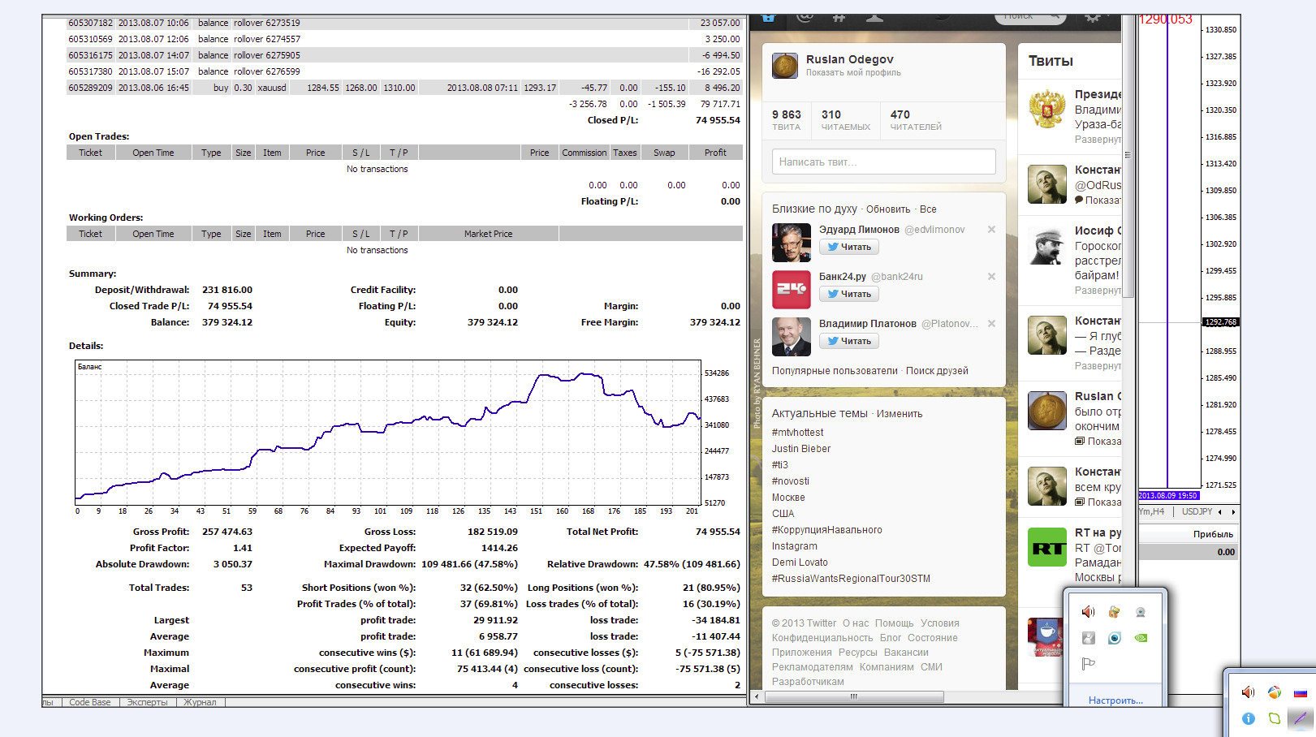Click the green loop tray icon
The image size is (1316, 737).
pyautogui.click(x=1275, y=718)
